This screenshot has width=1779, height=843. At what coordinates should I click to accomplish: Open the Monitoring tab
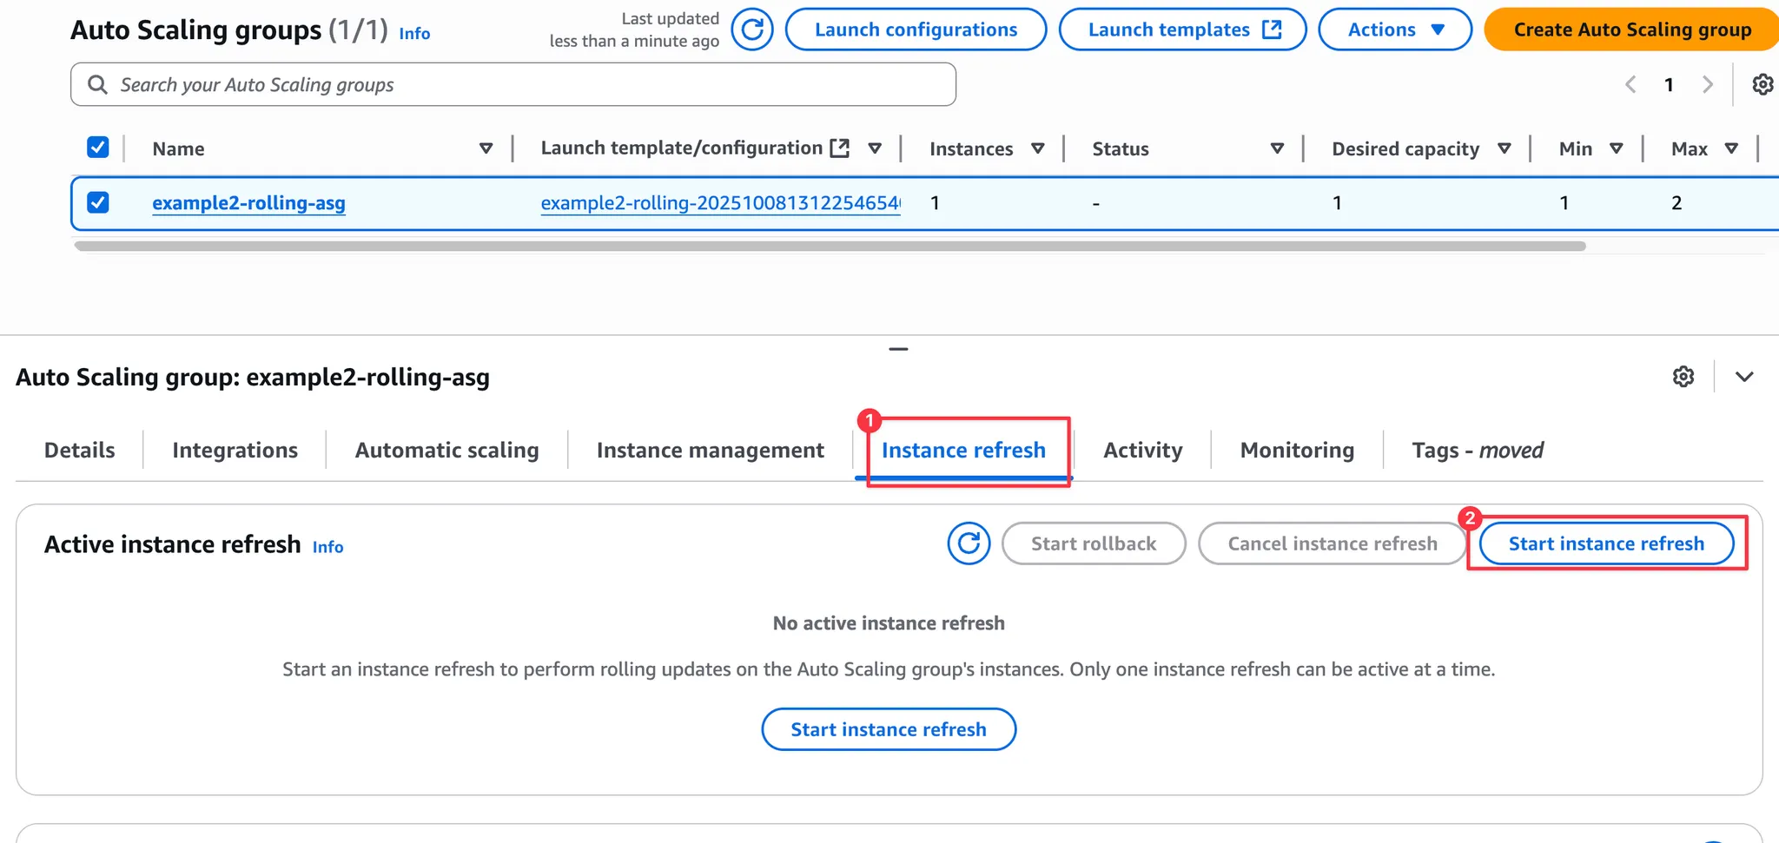pos(1297,450)
